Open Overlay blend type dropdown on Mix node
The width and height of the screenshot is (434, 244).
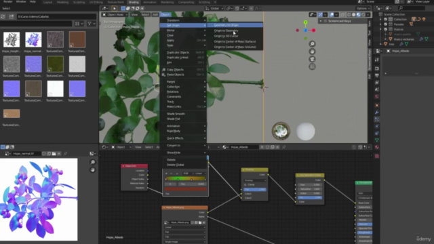(x=255, y=180)
